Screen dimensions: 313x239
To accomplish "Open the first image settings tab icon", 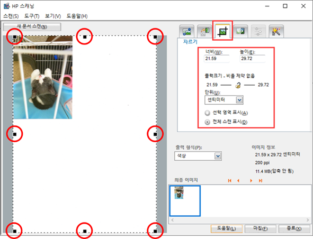I will (187, 31).
